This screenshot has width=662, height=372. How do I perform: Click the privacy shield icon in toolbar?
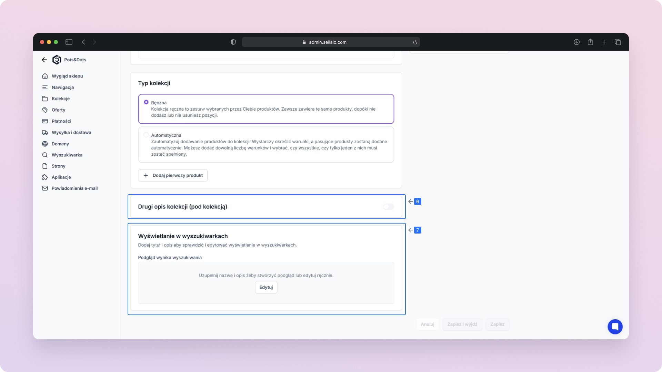tap(233, 42)
